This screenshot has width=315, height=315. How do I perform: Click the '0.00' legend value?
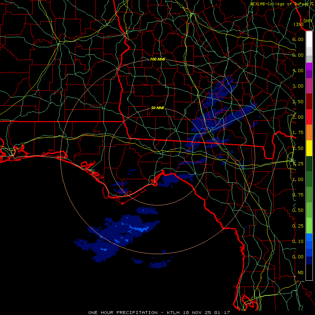click(298, 257)
